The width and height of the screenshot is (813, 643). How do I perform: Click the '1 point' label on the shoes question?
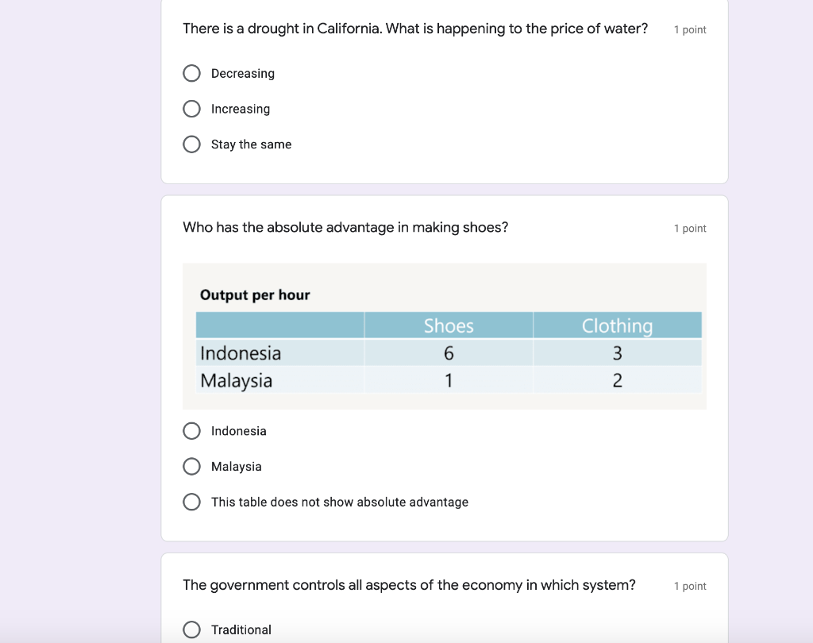tap(690, 229)
